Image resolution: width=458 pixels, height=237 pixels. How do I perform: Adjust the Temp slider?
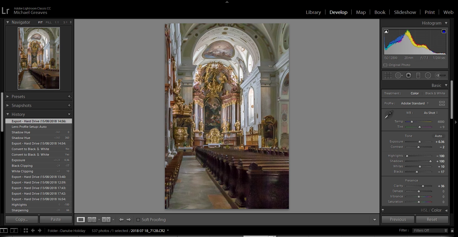(x=418, y=122)
